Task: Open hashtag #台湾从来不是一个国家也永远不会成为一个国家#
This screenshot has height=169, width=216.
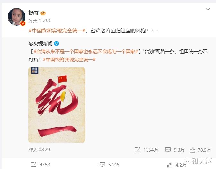Action: [85, 52]
